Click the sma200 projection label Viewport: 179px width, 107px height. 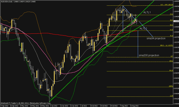(149, 55)
